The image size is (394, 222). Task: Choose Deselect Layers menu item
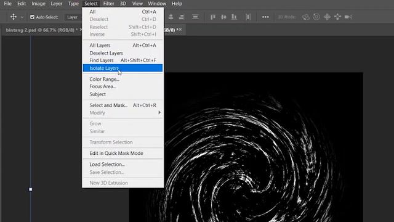tap(123, 53)
